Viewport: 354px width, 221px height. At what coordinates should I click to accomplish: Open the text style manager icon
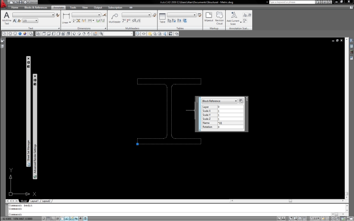58,15
